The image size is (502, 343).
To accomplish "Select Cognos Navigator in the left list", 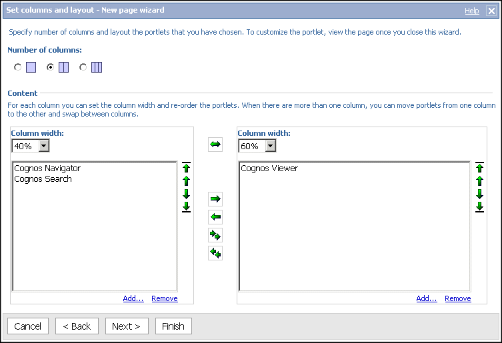I will (x=47, y=169).
